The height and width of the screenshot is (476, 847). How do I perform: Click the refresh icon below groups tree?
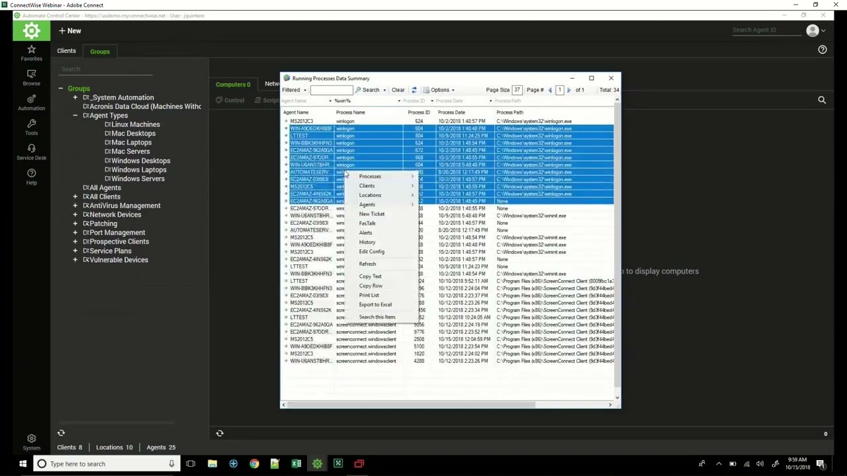pos(61,433)
